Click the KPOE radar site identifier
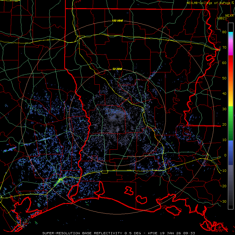This screenshot has height=235, width=235. point(153,233)
